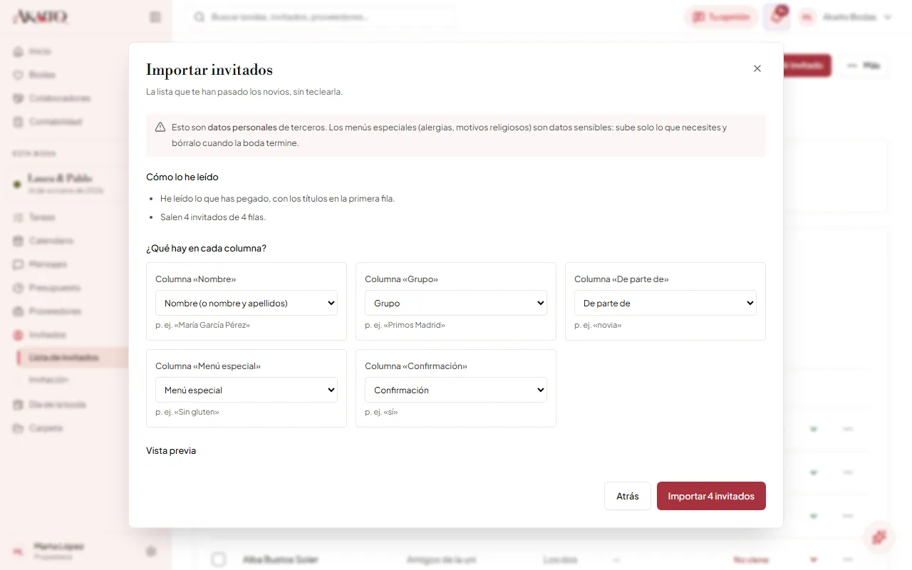Close the Importar invitados dialog
This screenshot has height=570, width=912.
[x=757, y=68]
